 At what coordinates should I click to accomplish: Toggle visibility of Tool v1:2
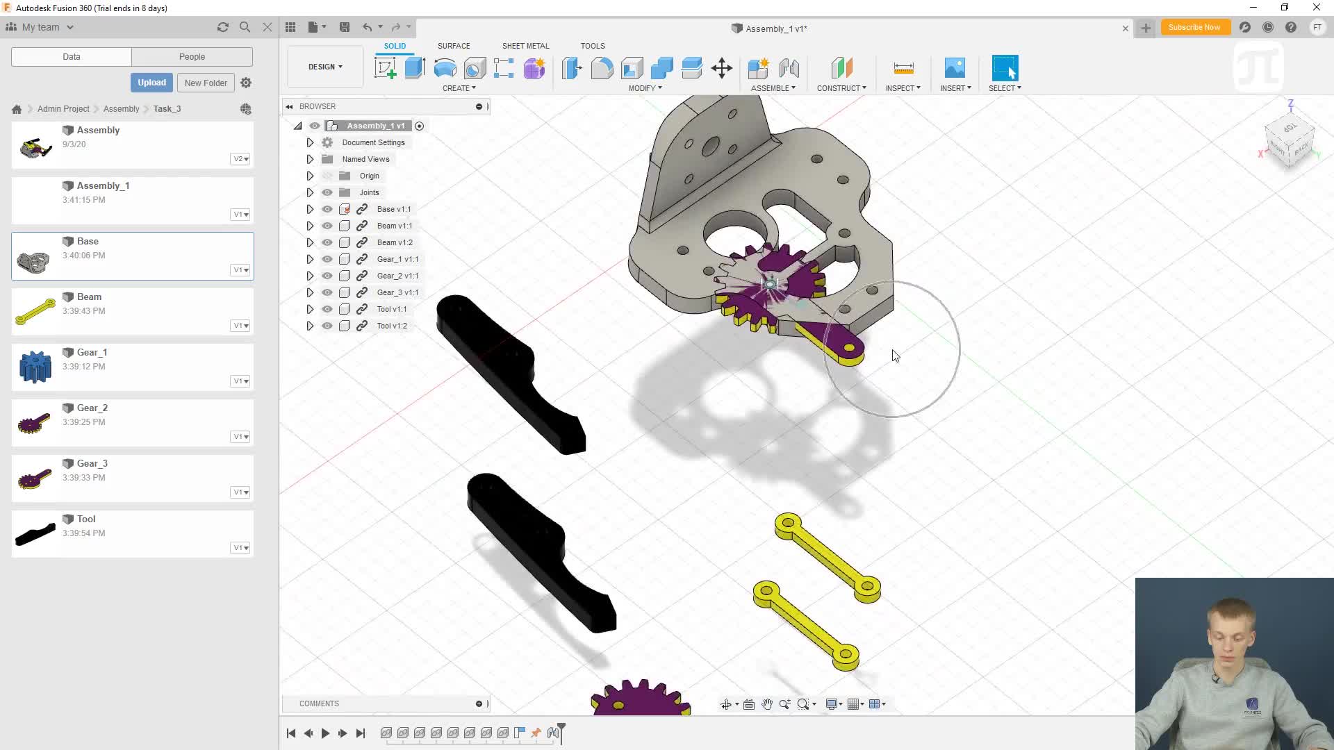point(327,326)
